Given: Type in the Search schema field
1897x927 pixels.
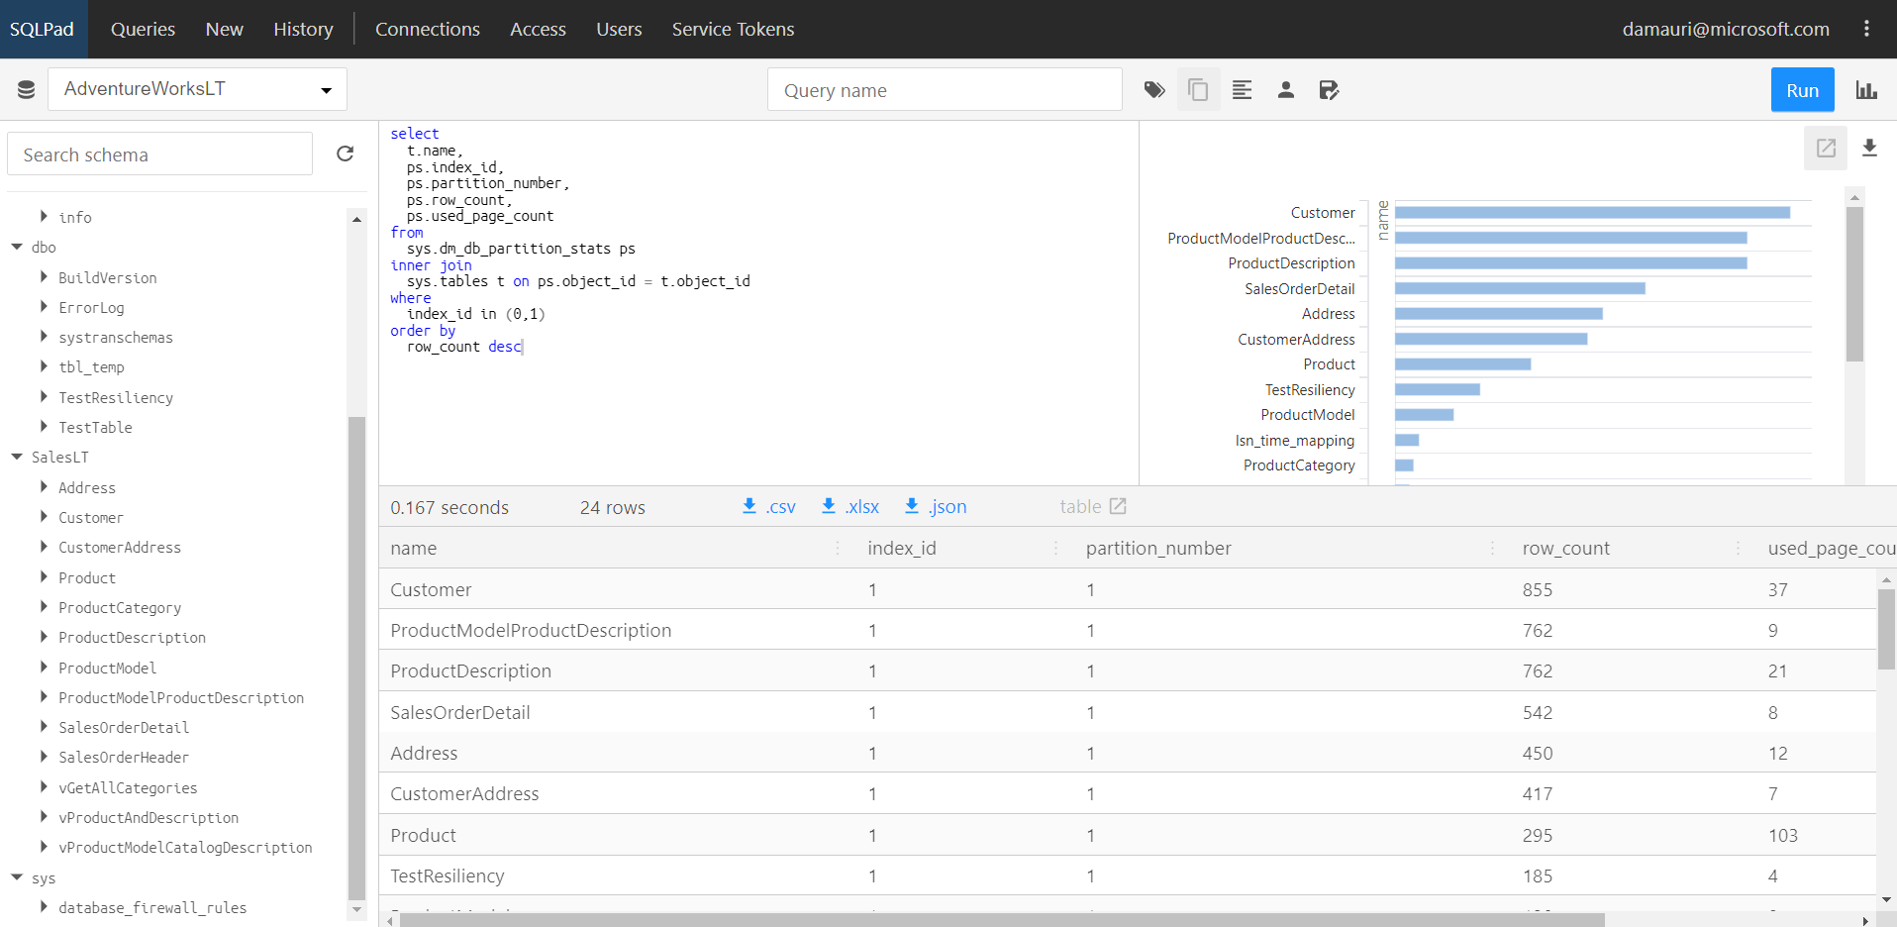Looking at the screenshot, I should [158, 154].
